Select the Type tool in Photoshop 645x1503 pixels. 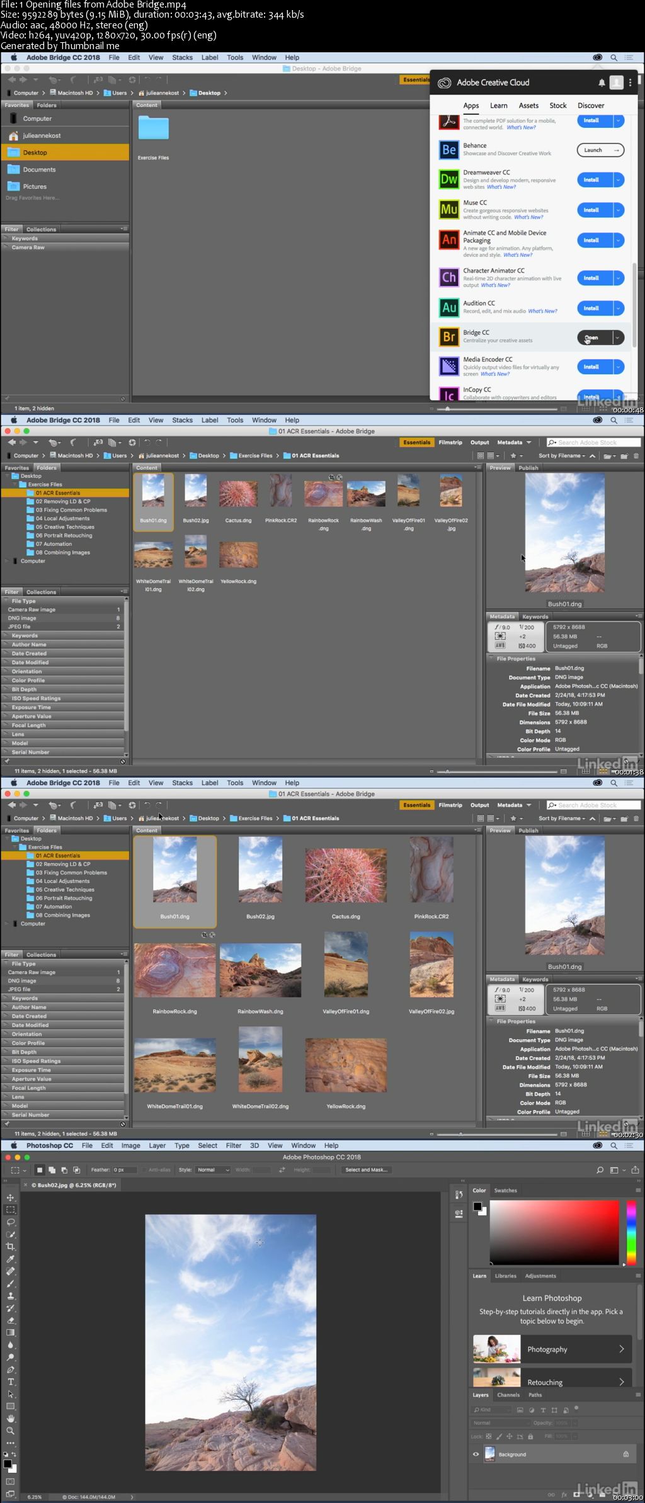pyautogui.click(x=10, y=1381)
